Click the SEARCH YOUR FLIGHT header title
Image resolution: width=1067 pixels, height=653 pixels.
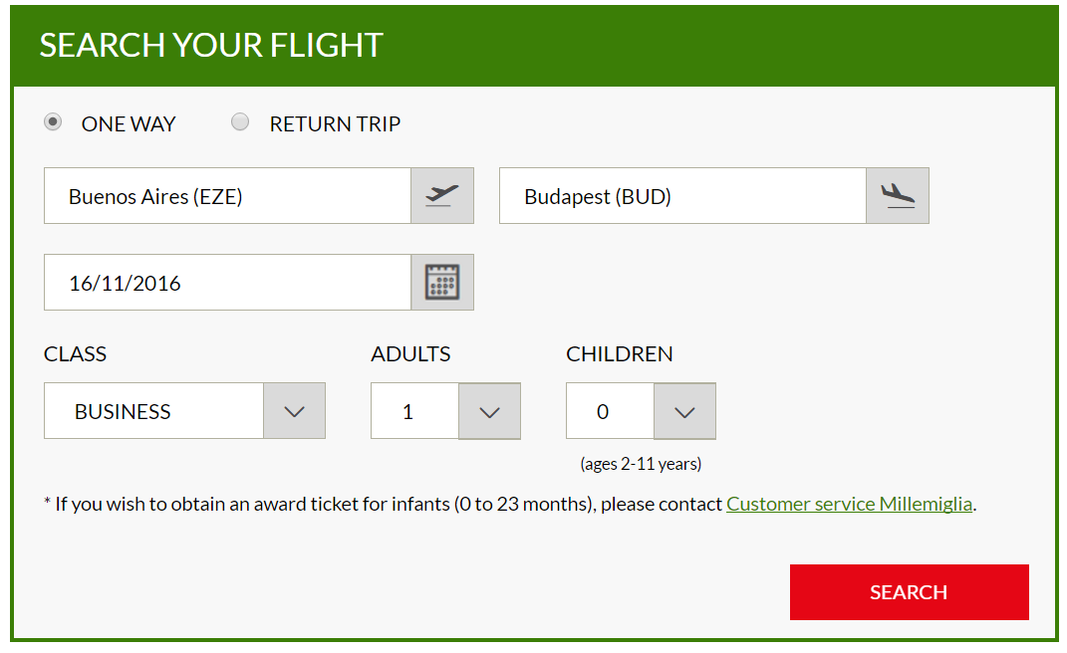[x=211, y=46]
